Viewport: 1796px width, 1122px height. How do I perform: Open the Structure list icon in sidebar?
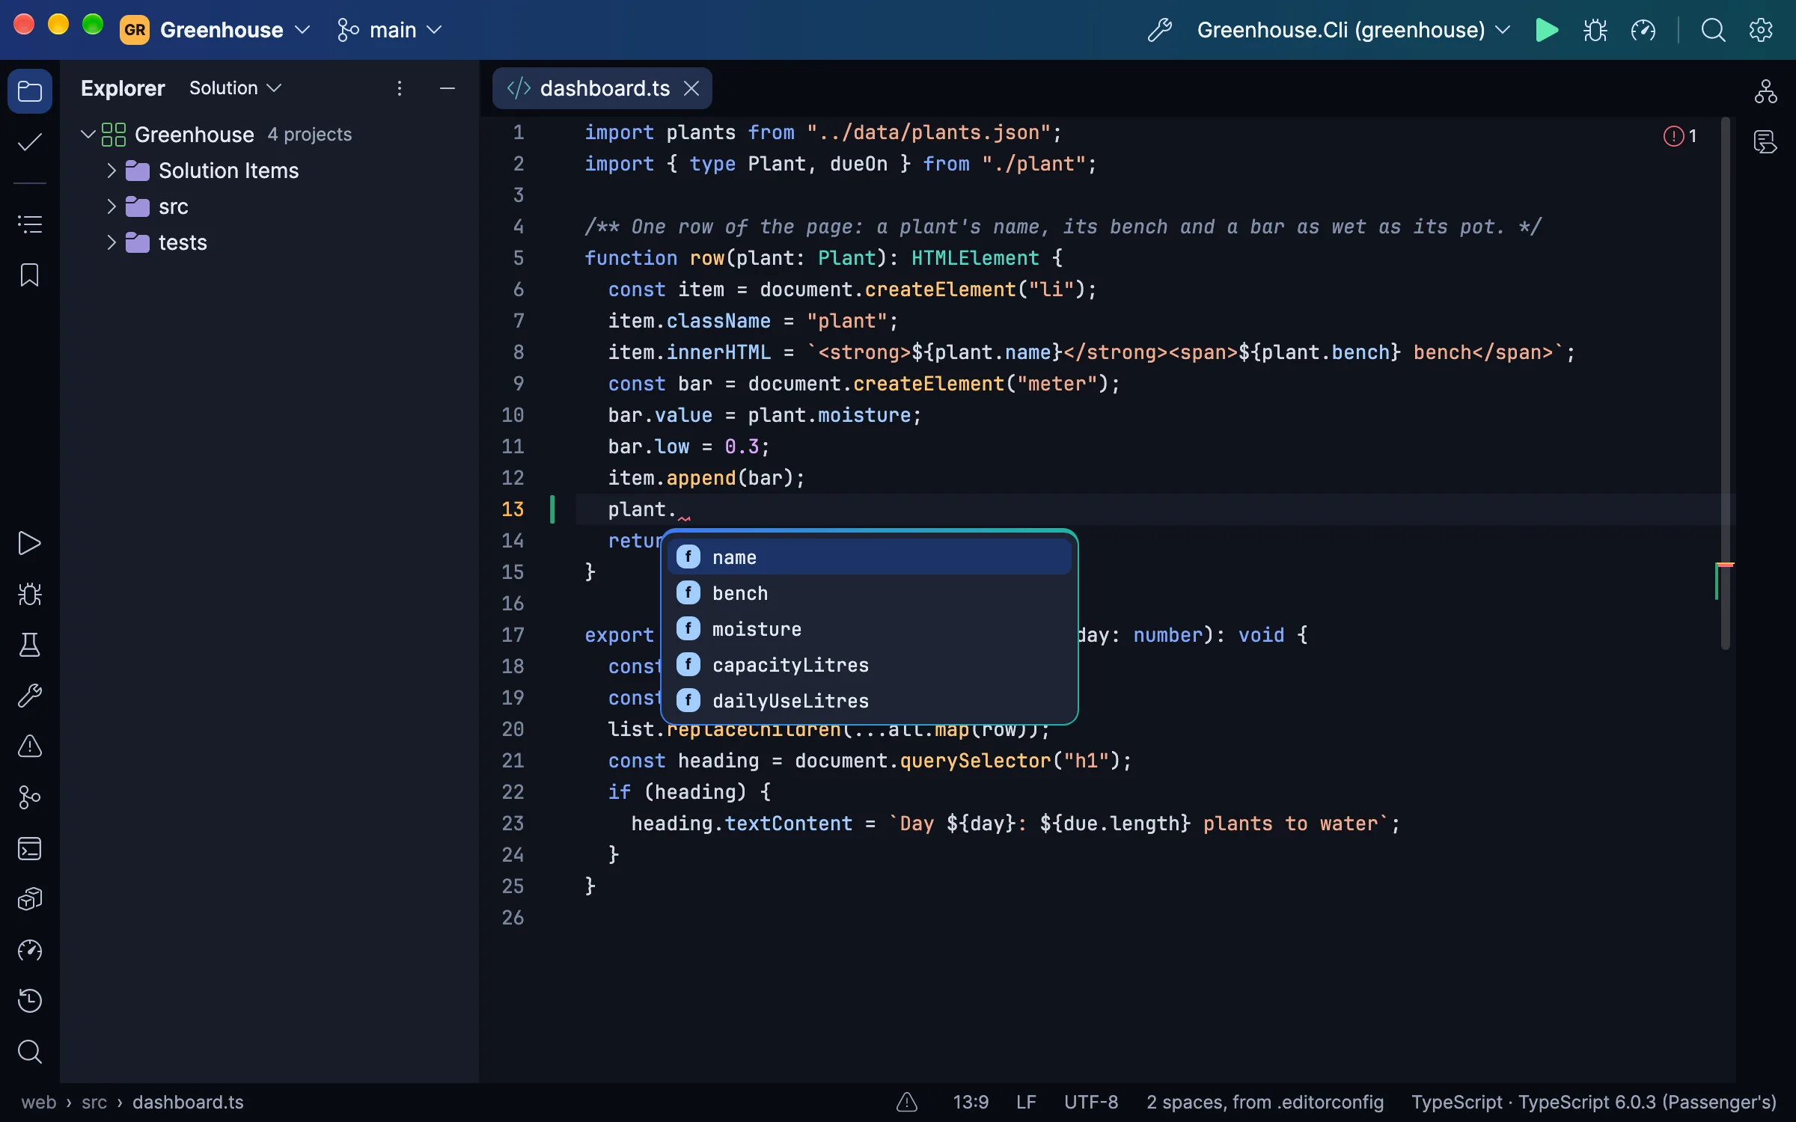(x=30, y=224)
